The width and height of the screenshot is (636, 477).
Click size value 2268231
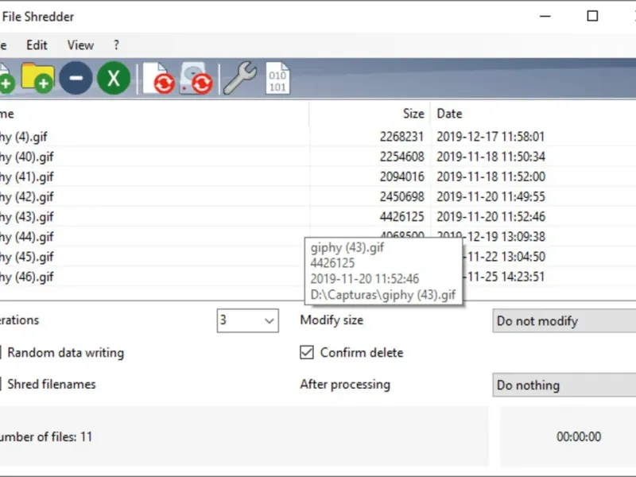401,137
